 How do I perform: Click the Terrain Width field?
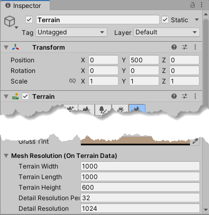click(x=140, y=166)
